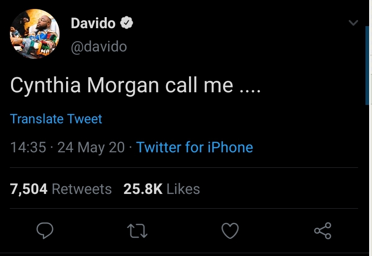Like the tweet with heart icon
The width and height of the screenshot is (372, 256).
[x=230, y=232]
